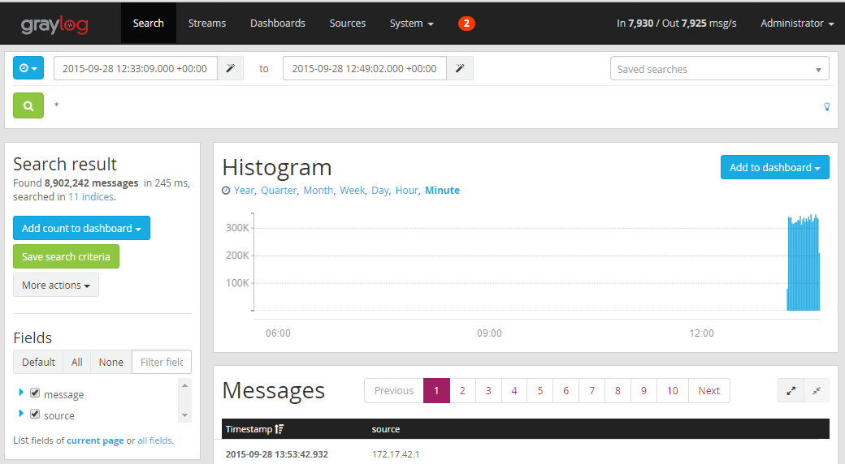Image resolution: width=845 pixels, height=464 pixels.
Task: Open the Saved searches dropdown
Action: 719,69
